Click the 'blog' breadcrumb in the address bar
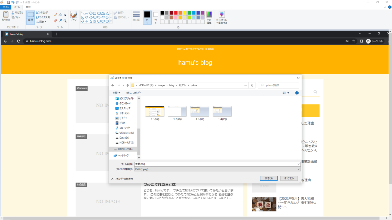This screenshot has height=220, width=392. (171, 85)
